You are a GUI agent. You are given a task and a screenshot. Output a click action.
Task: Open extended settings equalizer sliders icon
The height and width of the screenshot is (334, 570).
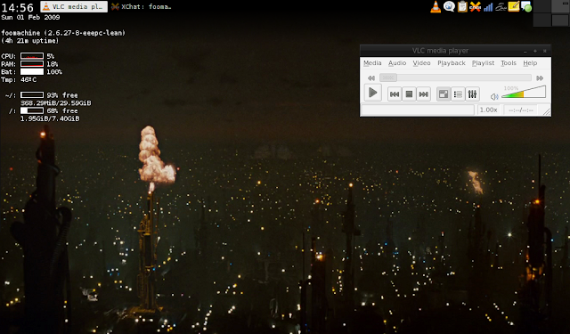(472, 94)
